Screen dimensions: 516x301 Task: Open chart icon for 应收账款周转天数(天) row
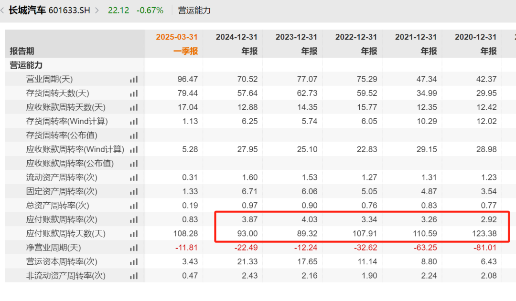pyautogui.click(x=134, y=107)
